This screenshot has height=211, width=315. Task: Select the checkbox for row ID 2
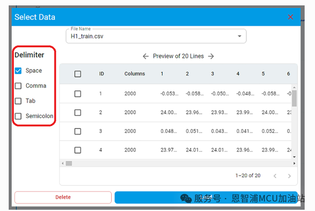pyautogui.click(x=78, y=112)
